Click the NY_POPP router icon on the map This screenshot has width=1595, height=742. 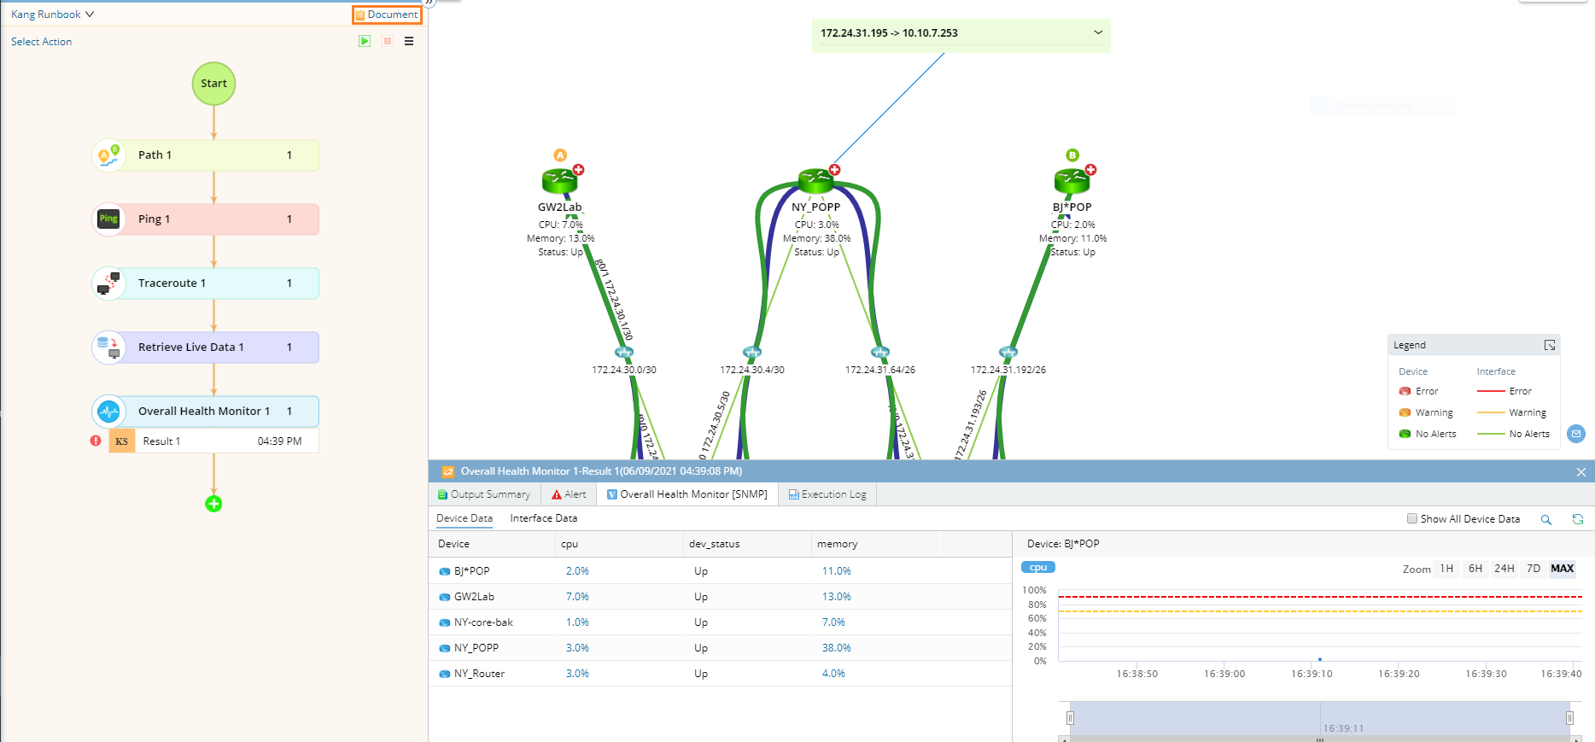tap(815, 180)
